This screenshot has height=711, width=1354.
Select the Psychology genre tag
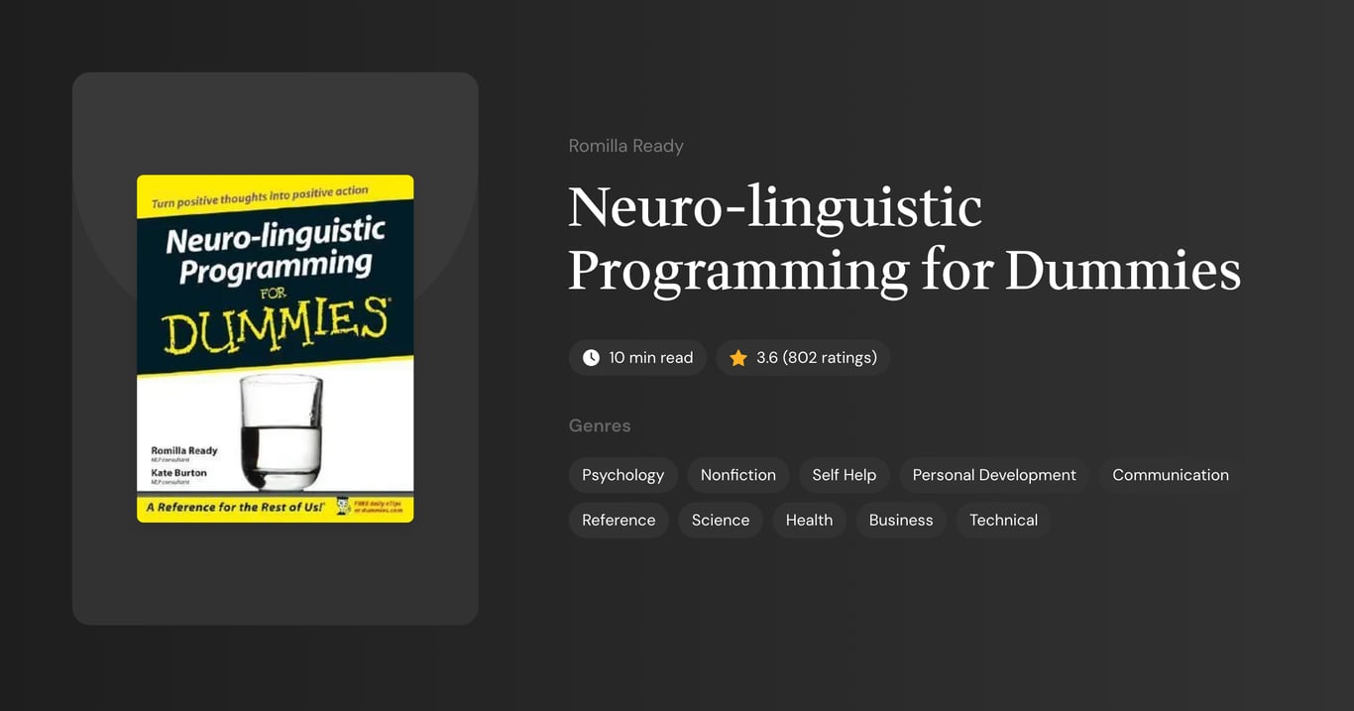(622, 475)
